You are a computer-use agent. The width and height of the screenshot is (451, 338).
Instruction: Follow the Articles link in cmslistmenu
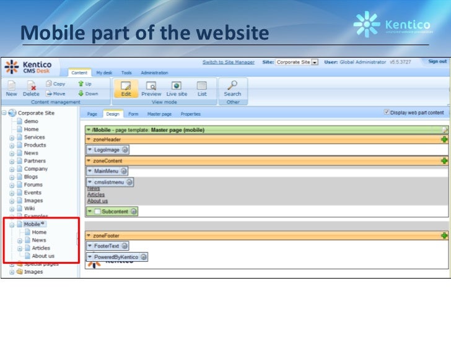point(96,194)
